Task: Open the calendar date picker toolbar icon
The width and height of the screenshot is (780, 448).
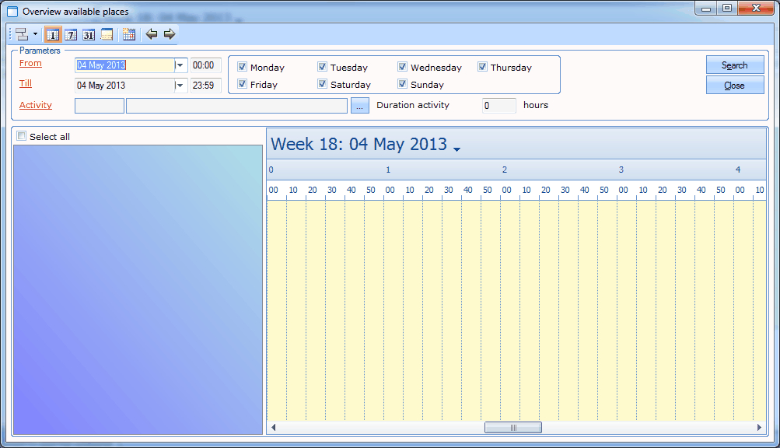Action: (129, 34)
